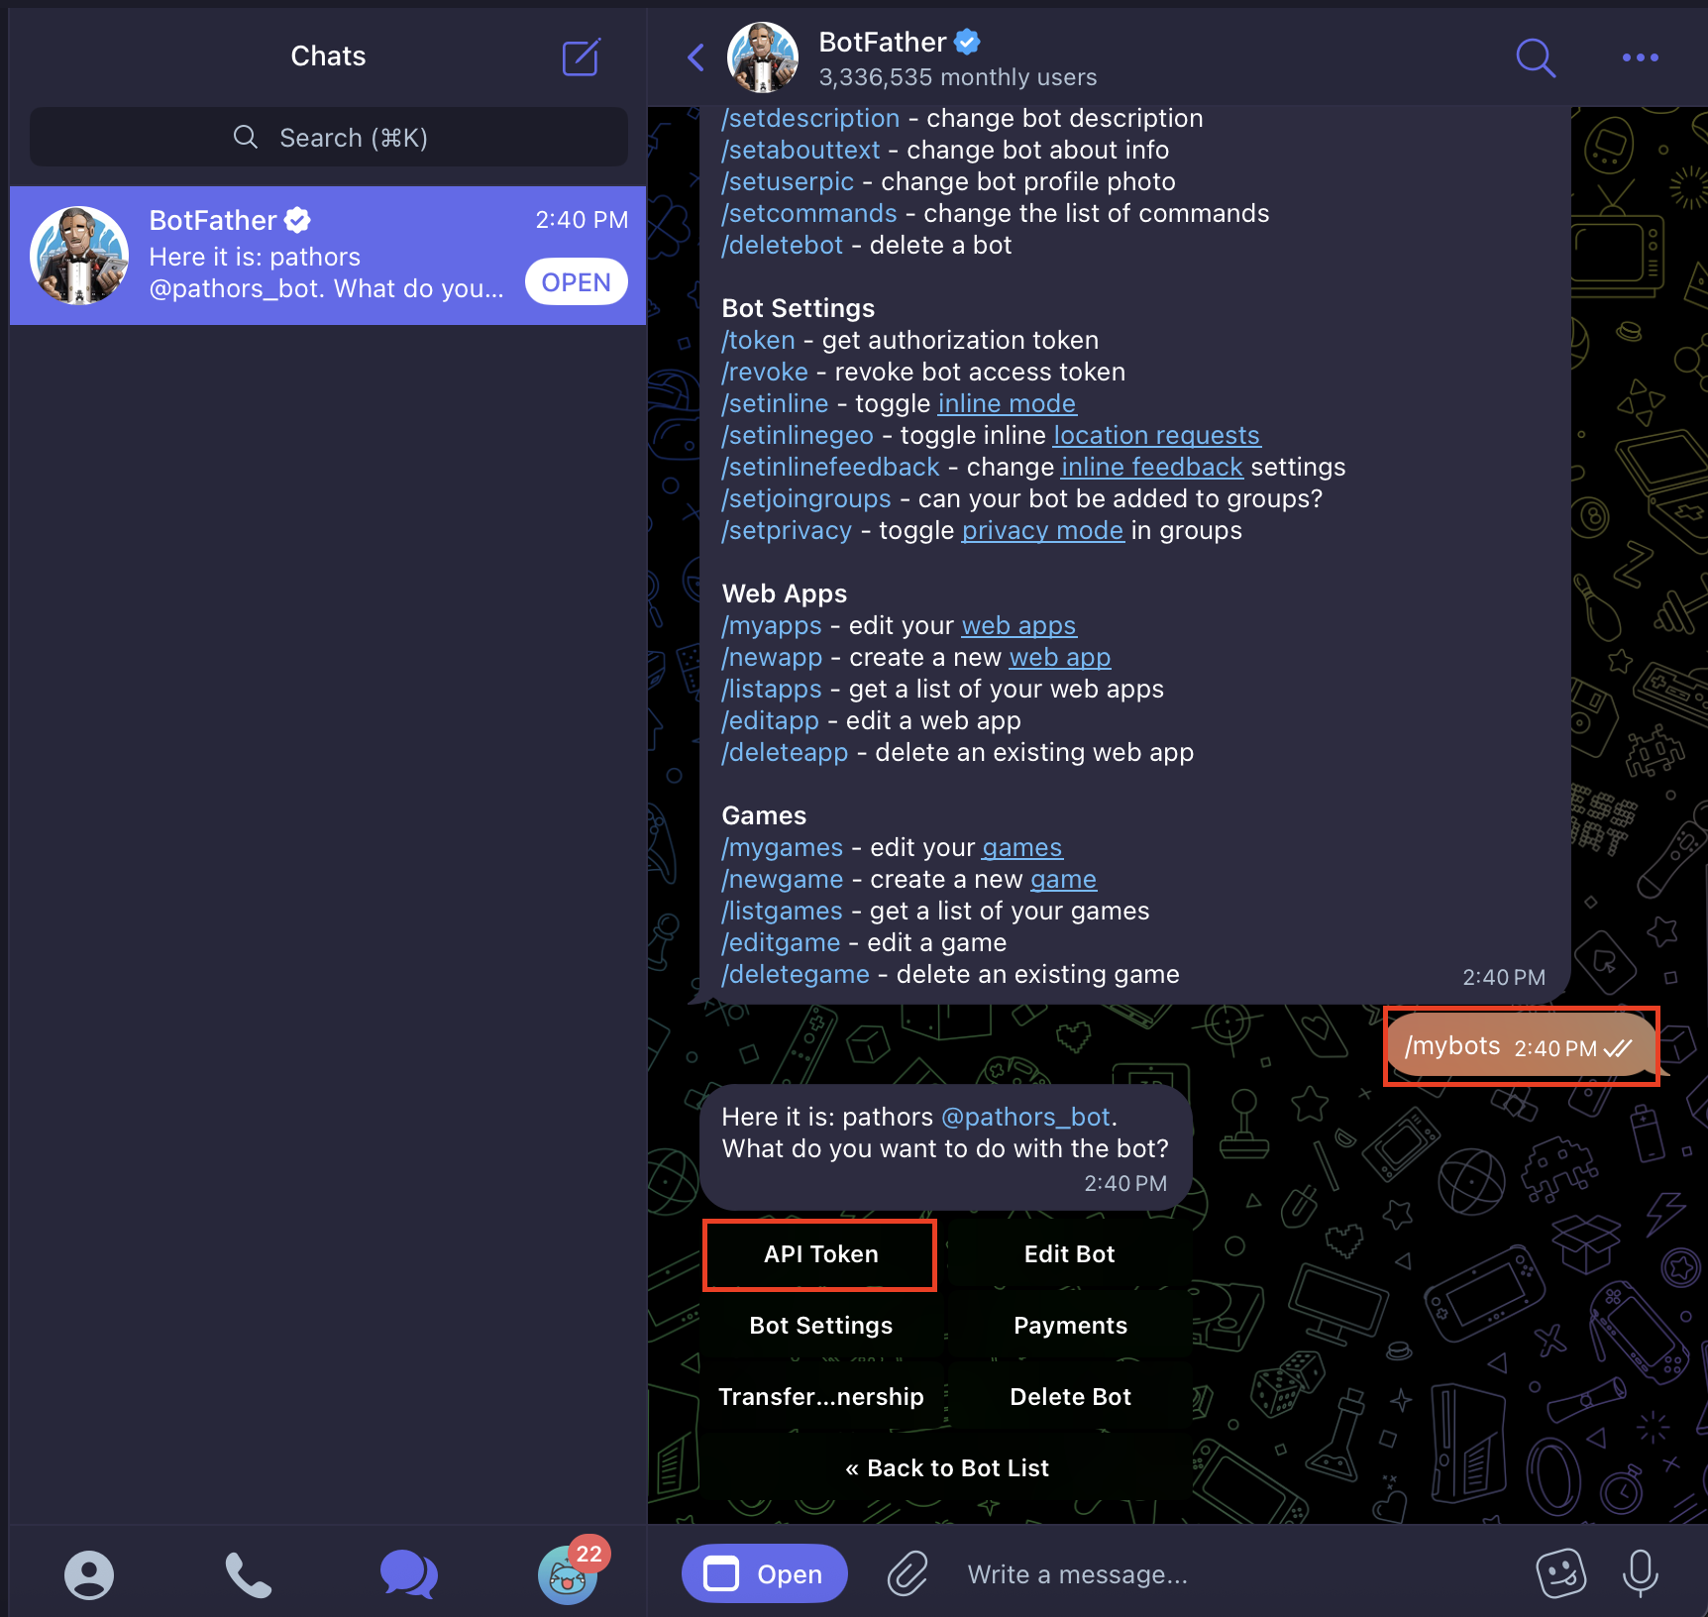
Task: Open the emoji picker in the message bar
Action: pos(1562,1573)
